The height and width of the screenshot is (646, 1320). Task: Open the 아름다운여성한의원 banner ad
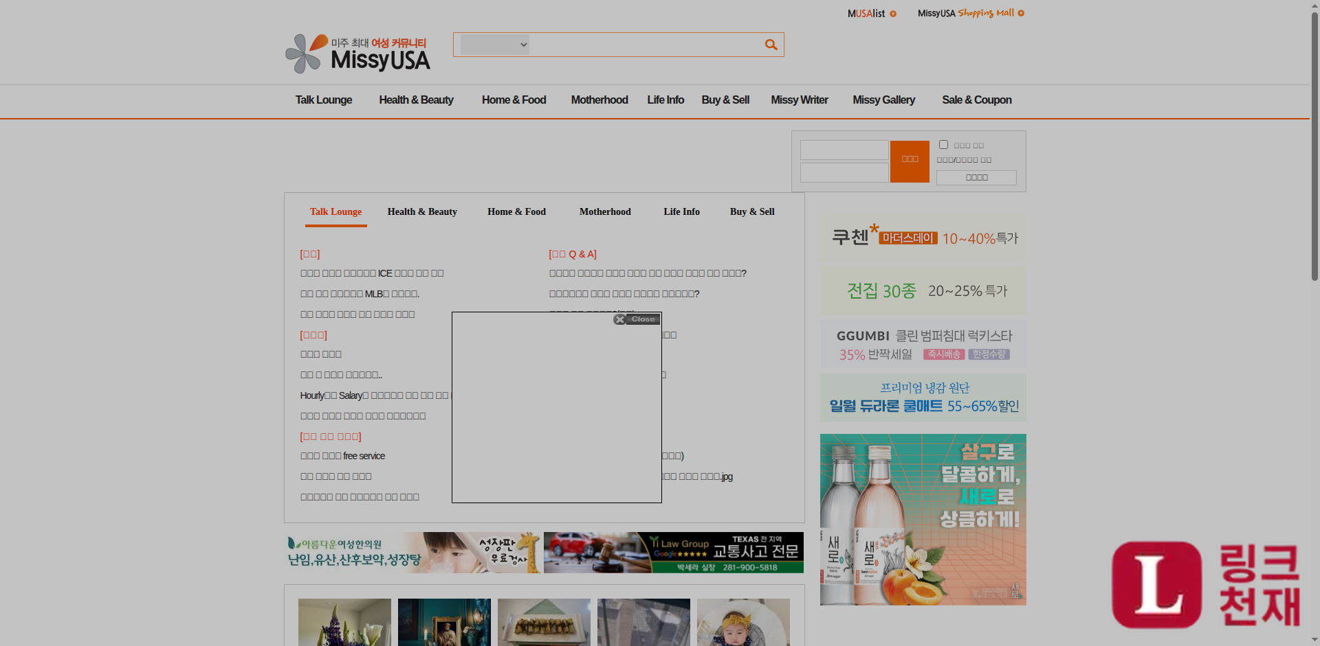[x=412, y=553]
